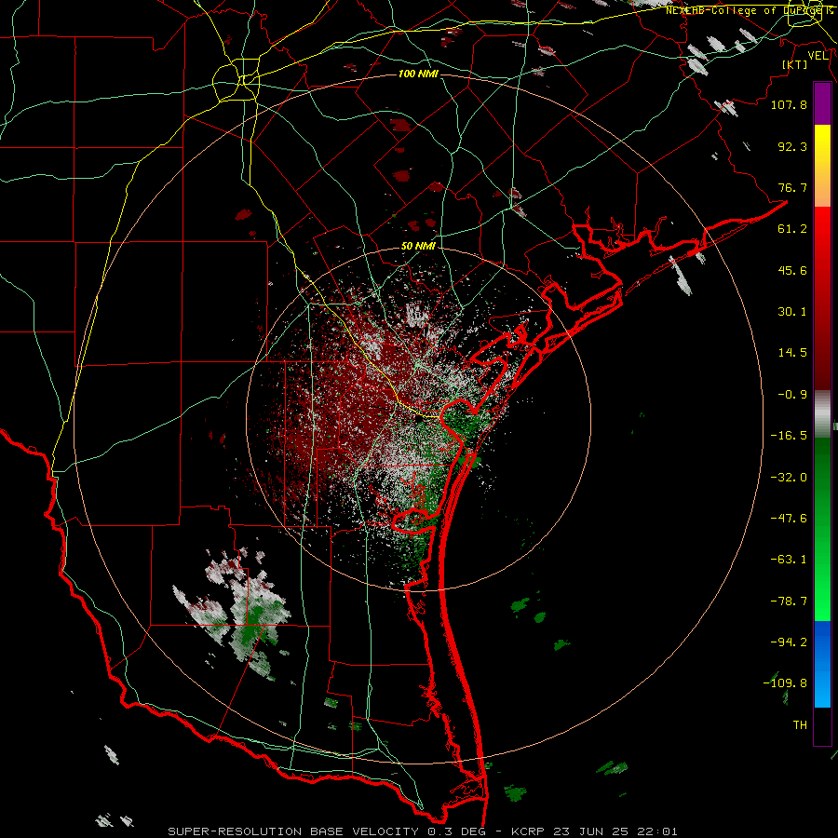Click the "[KT]" units label

[795, 64]
